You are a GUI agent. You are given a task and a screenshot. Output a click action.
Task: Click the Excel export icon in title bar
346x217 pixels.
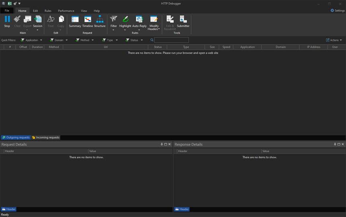coord(10,3)
